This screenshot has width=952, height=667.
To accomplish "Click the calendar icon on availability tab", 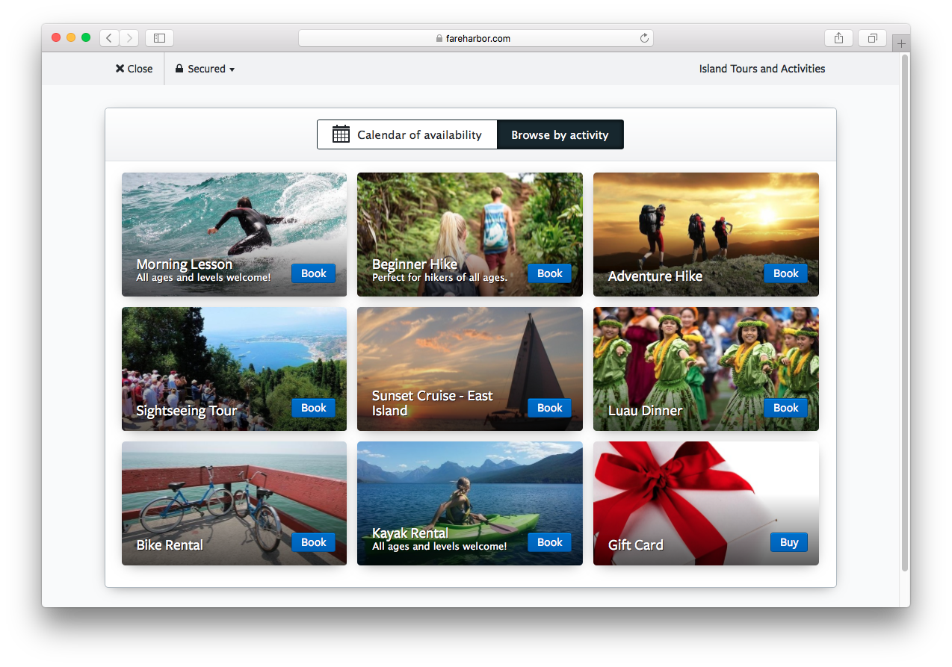I will click(x=341, y=134).
